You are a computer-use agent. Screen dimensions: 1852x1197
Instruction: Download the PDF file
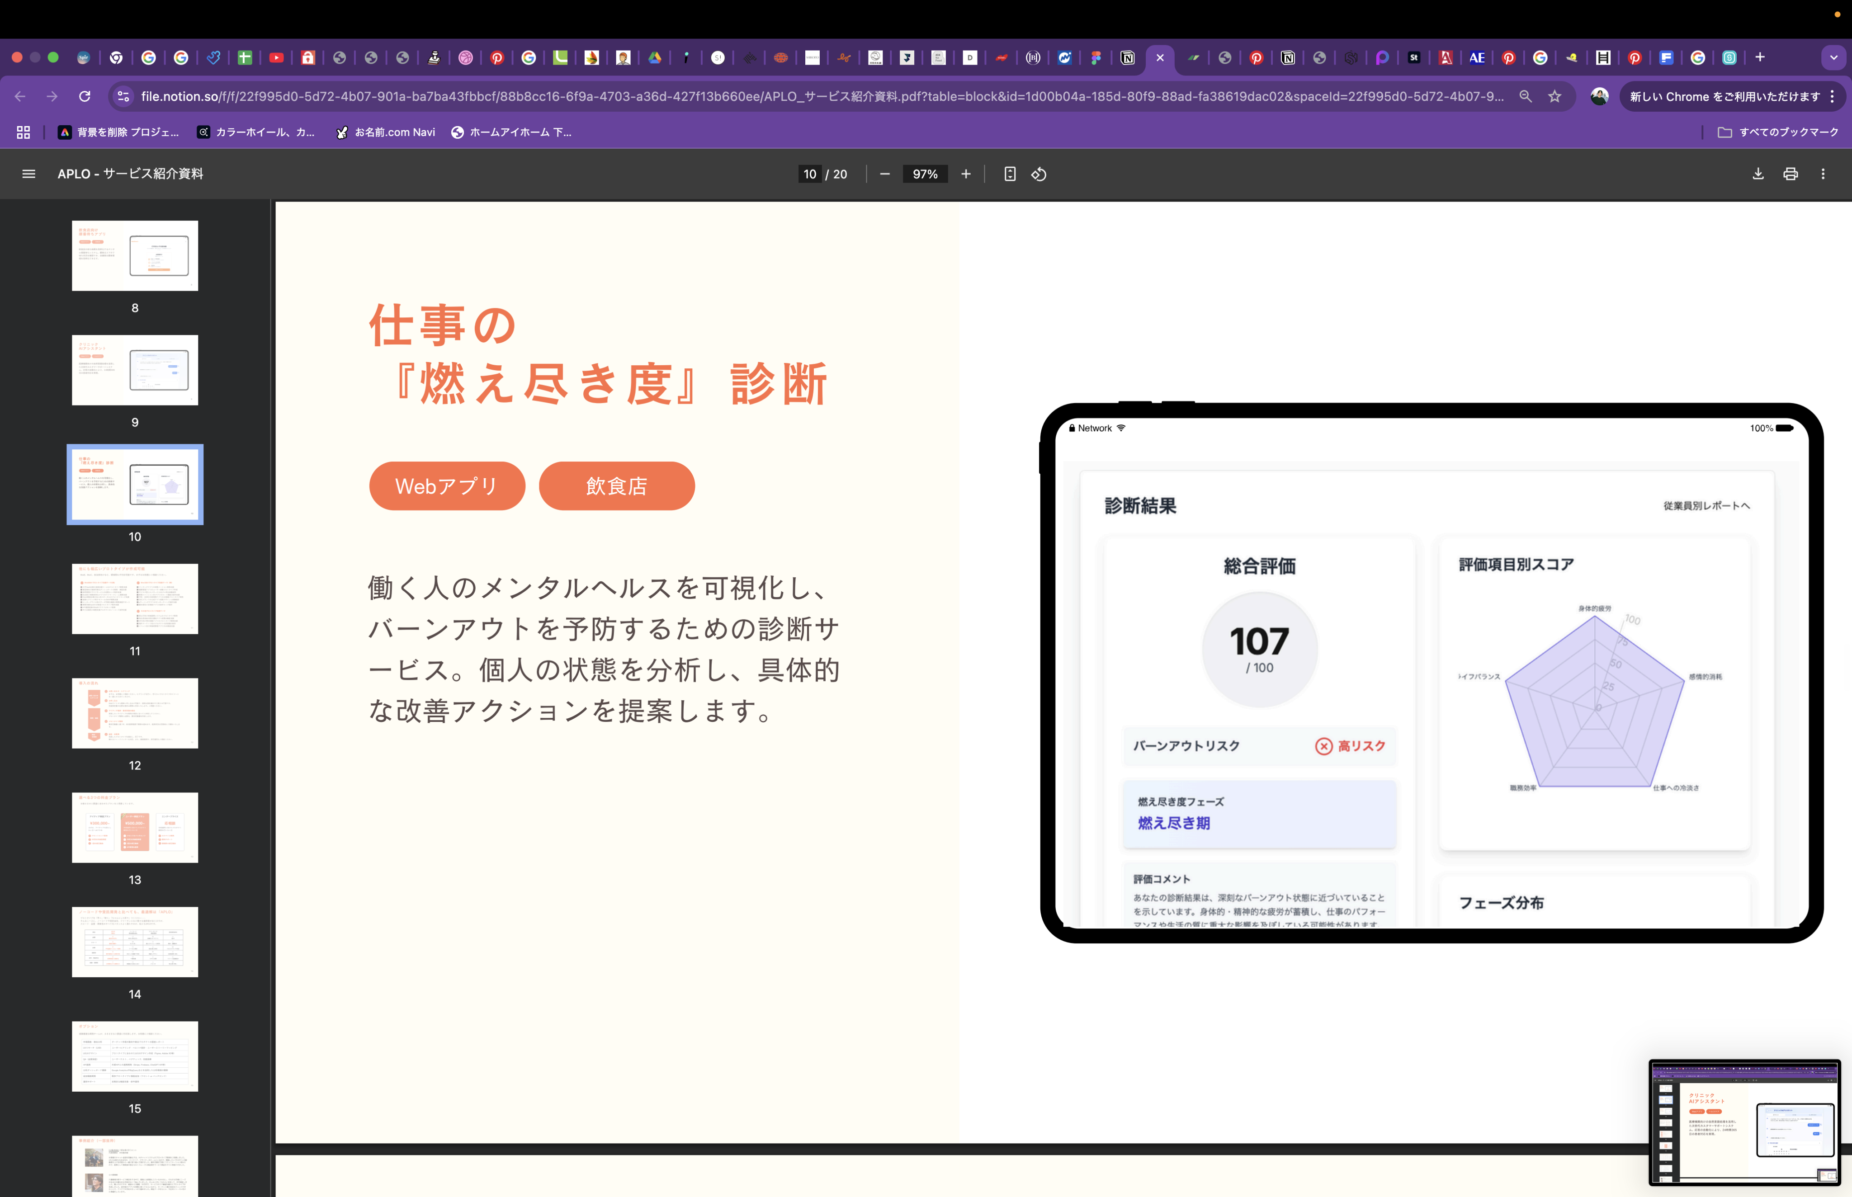click(x=1758, y=174)
